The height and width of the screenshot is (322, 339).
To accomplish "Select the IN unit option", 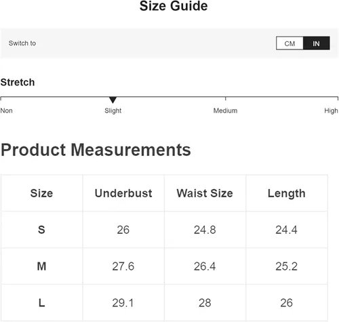I will 316,43.
